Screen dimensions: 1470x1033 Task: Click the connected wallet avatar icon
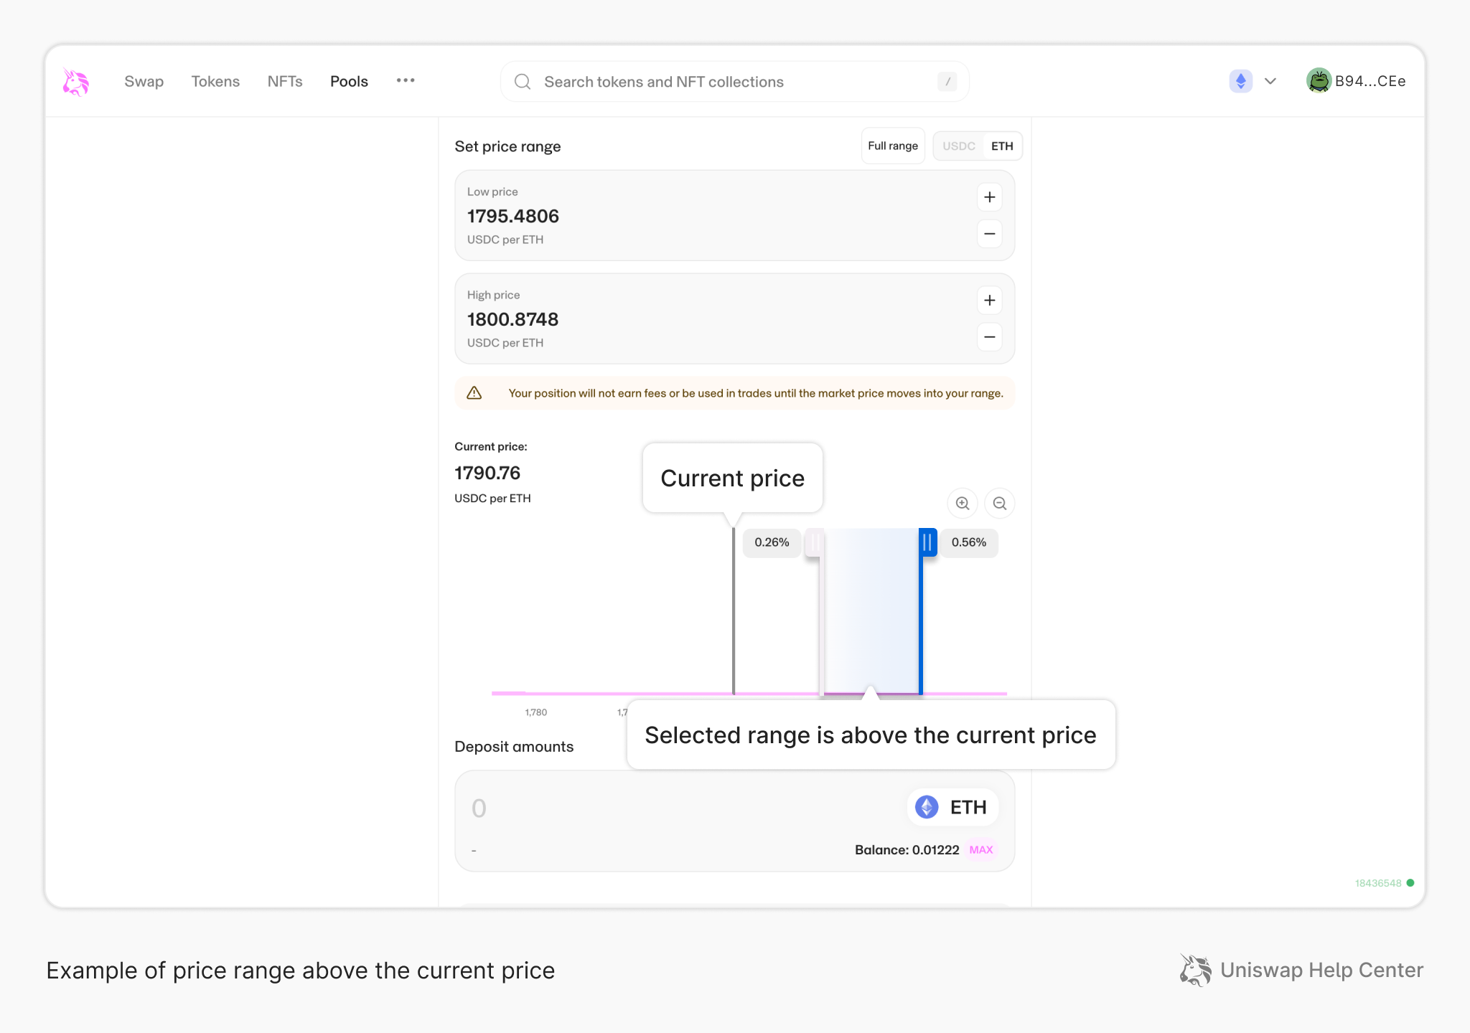[x=1316, y=80]
